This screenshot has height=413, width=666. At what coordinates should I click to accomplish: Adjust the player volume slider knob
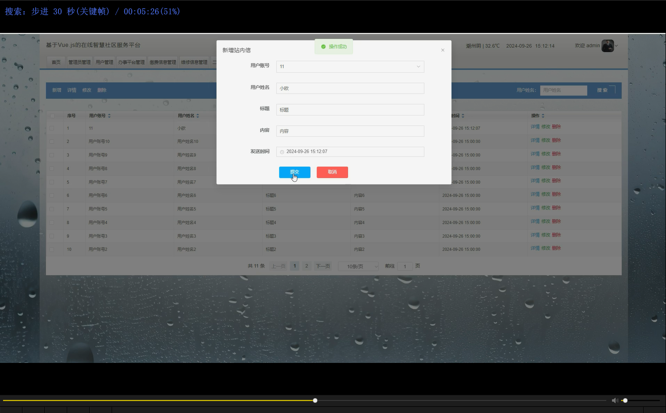point(625,400)
